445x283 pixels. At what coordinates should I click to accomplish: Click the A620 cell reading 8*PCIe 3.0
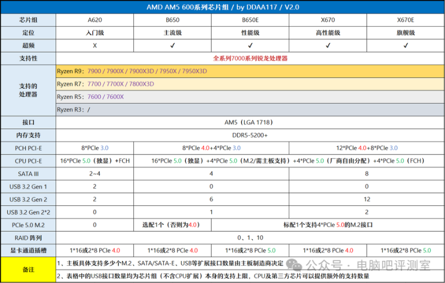[95, 148]
